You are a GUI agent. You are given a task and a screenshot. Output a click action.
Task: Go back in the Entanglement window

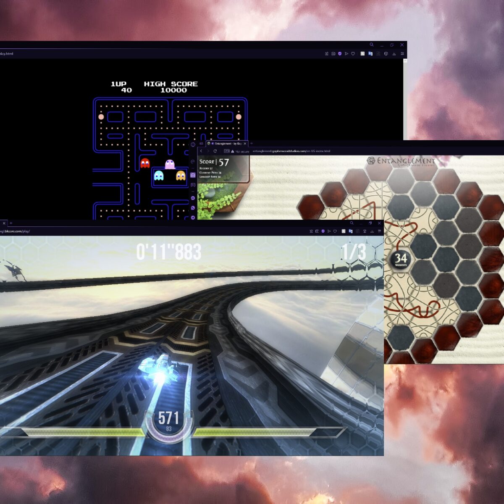pos(201,151)
